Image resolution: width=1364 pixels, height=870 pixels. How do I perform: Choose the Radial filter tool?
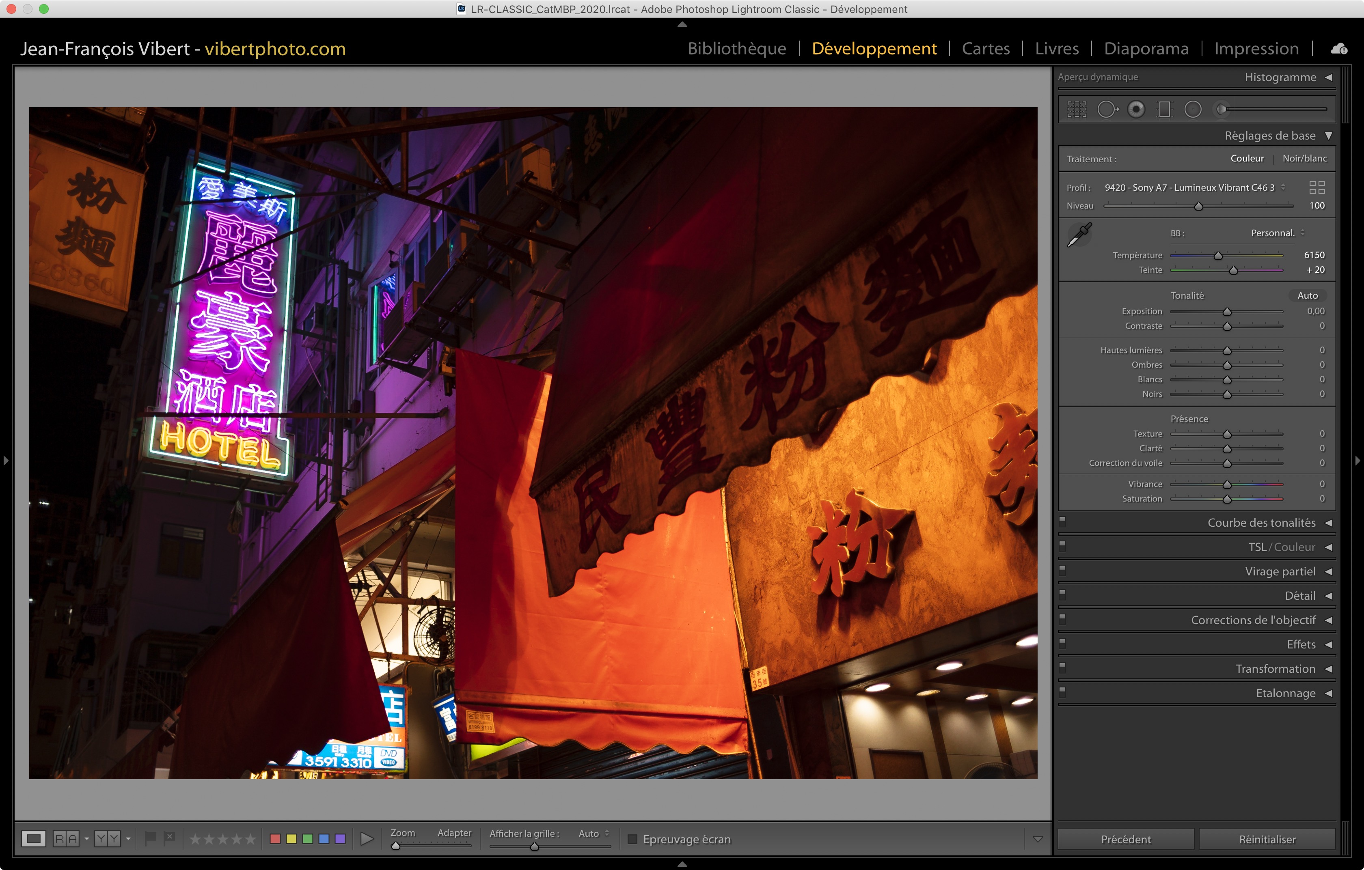pyautogui.click(x=1193, y=109)
